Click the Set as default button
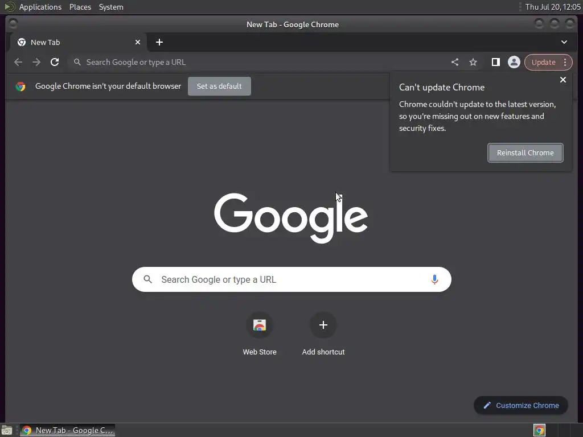Screen dimensions: 583x437 pos(219,86)
